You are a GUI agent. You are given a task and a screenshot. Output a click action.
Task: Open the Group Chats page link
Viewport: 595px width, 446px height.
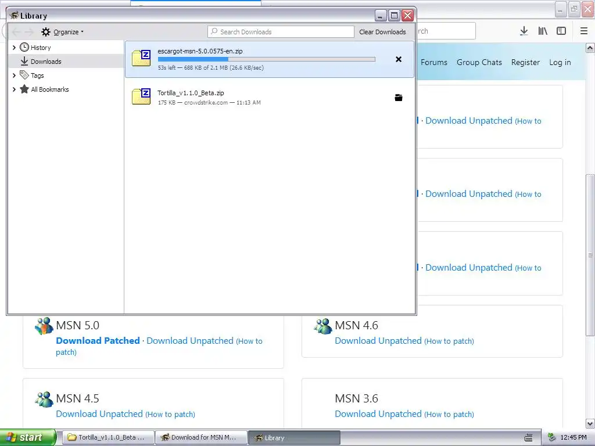click(479, 62)
